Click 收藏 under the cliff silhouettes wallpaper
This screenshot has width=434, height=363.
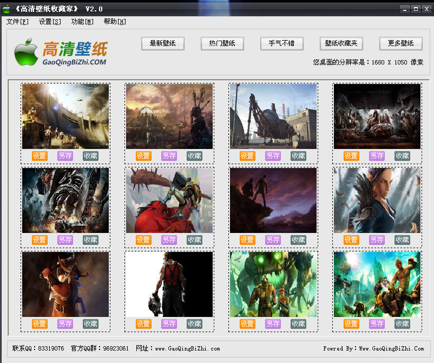click(x=298, y=240)
